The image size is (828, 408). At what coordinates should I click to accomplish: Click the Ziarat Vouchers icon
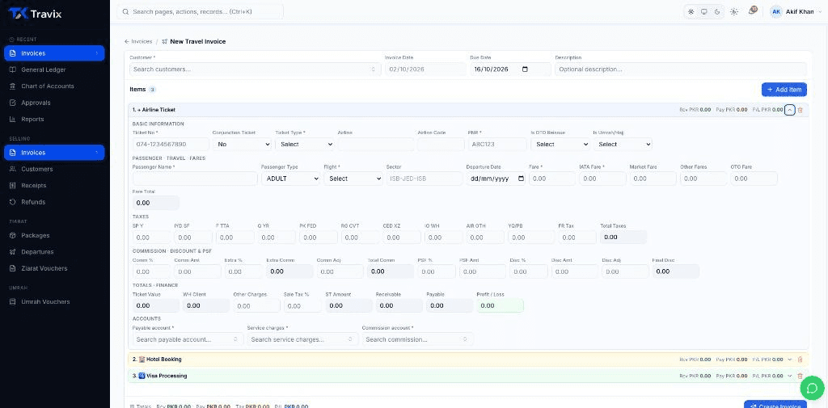(x=13, y=268)
